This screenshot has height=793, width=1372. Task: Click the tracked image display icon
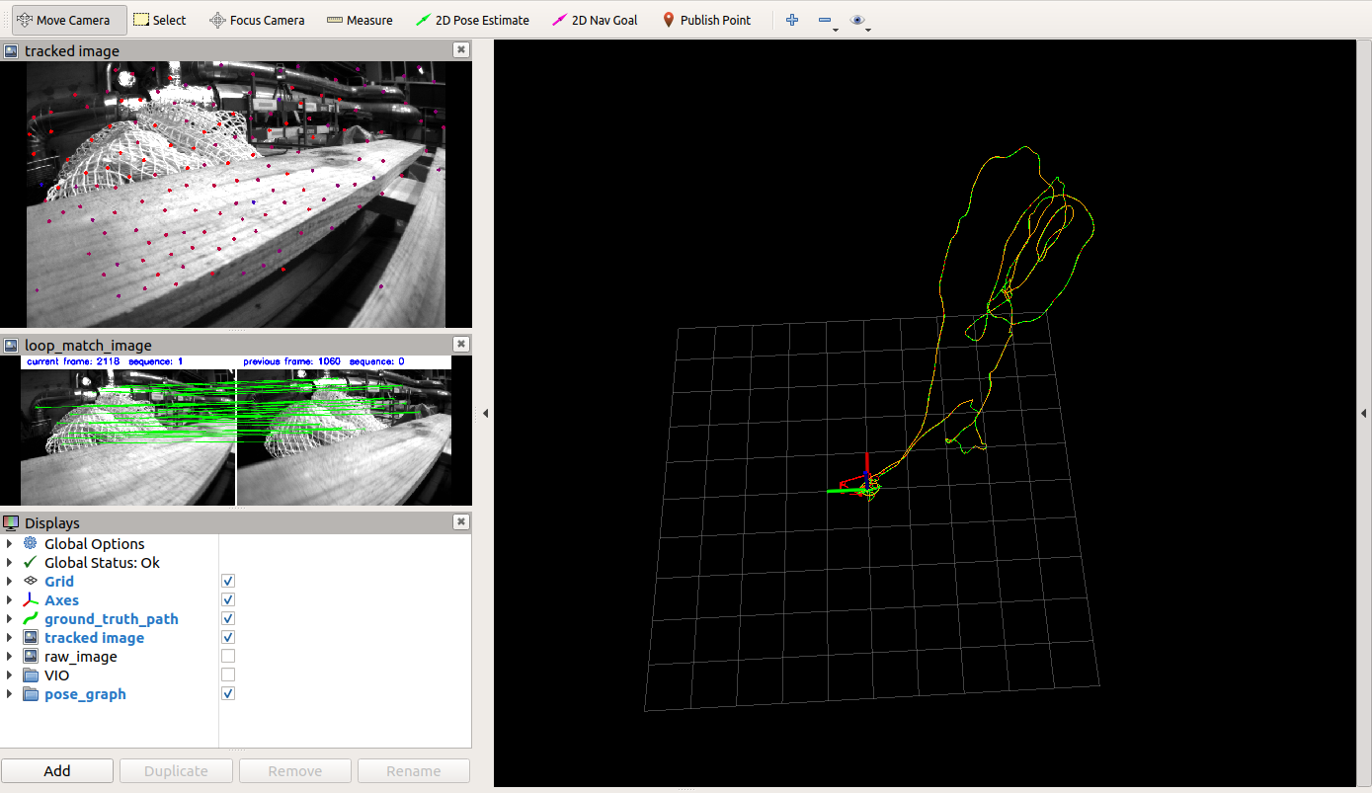coord(31,638)
